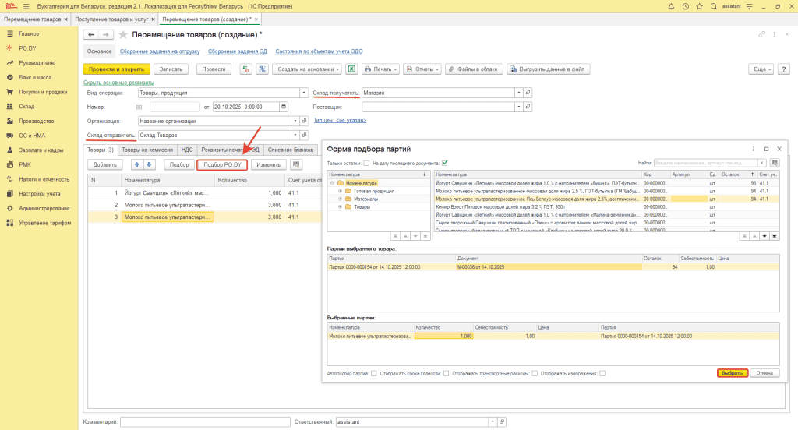Click the green Excel spreadsheet toolbar icon

pos(351,69)
